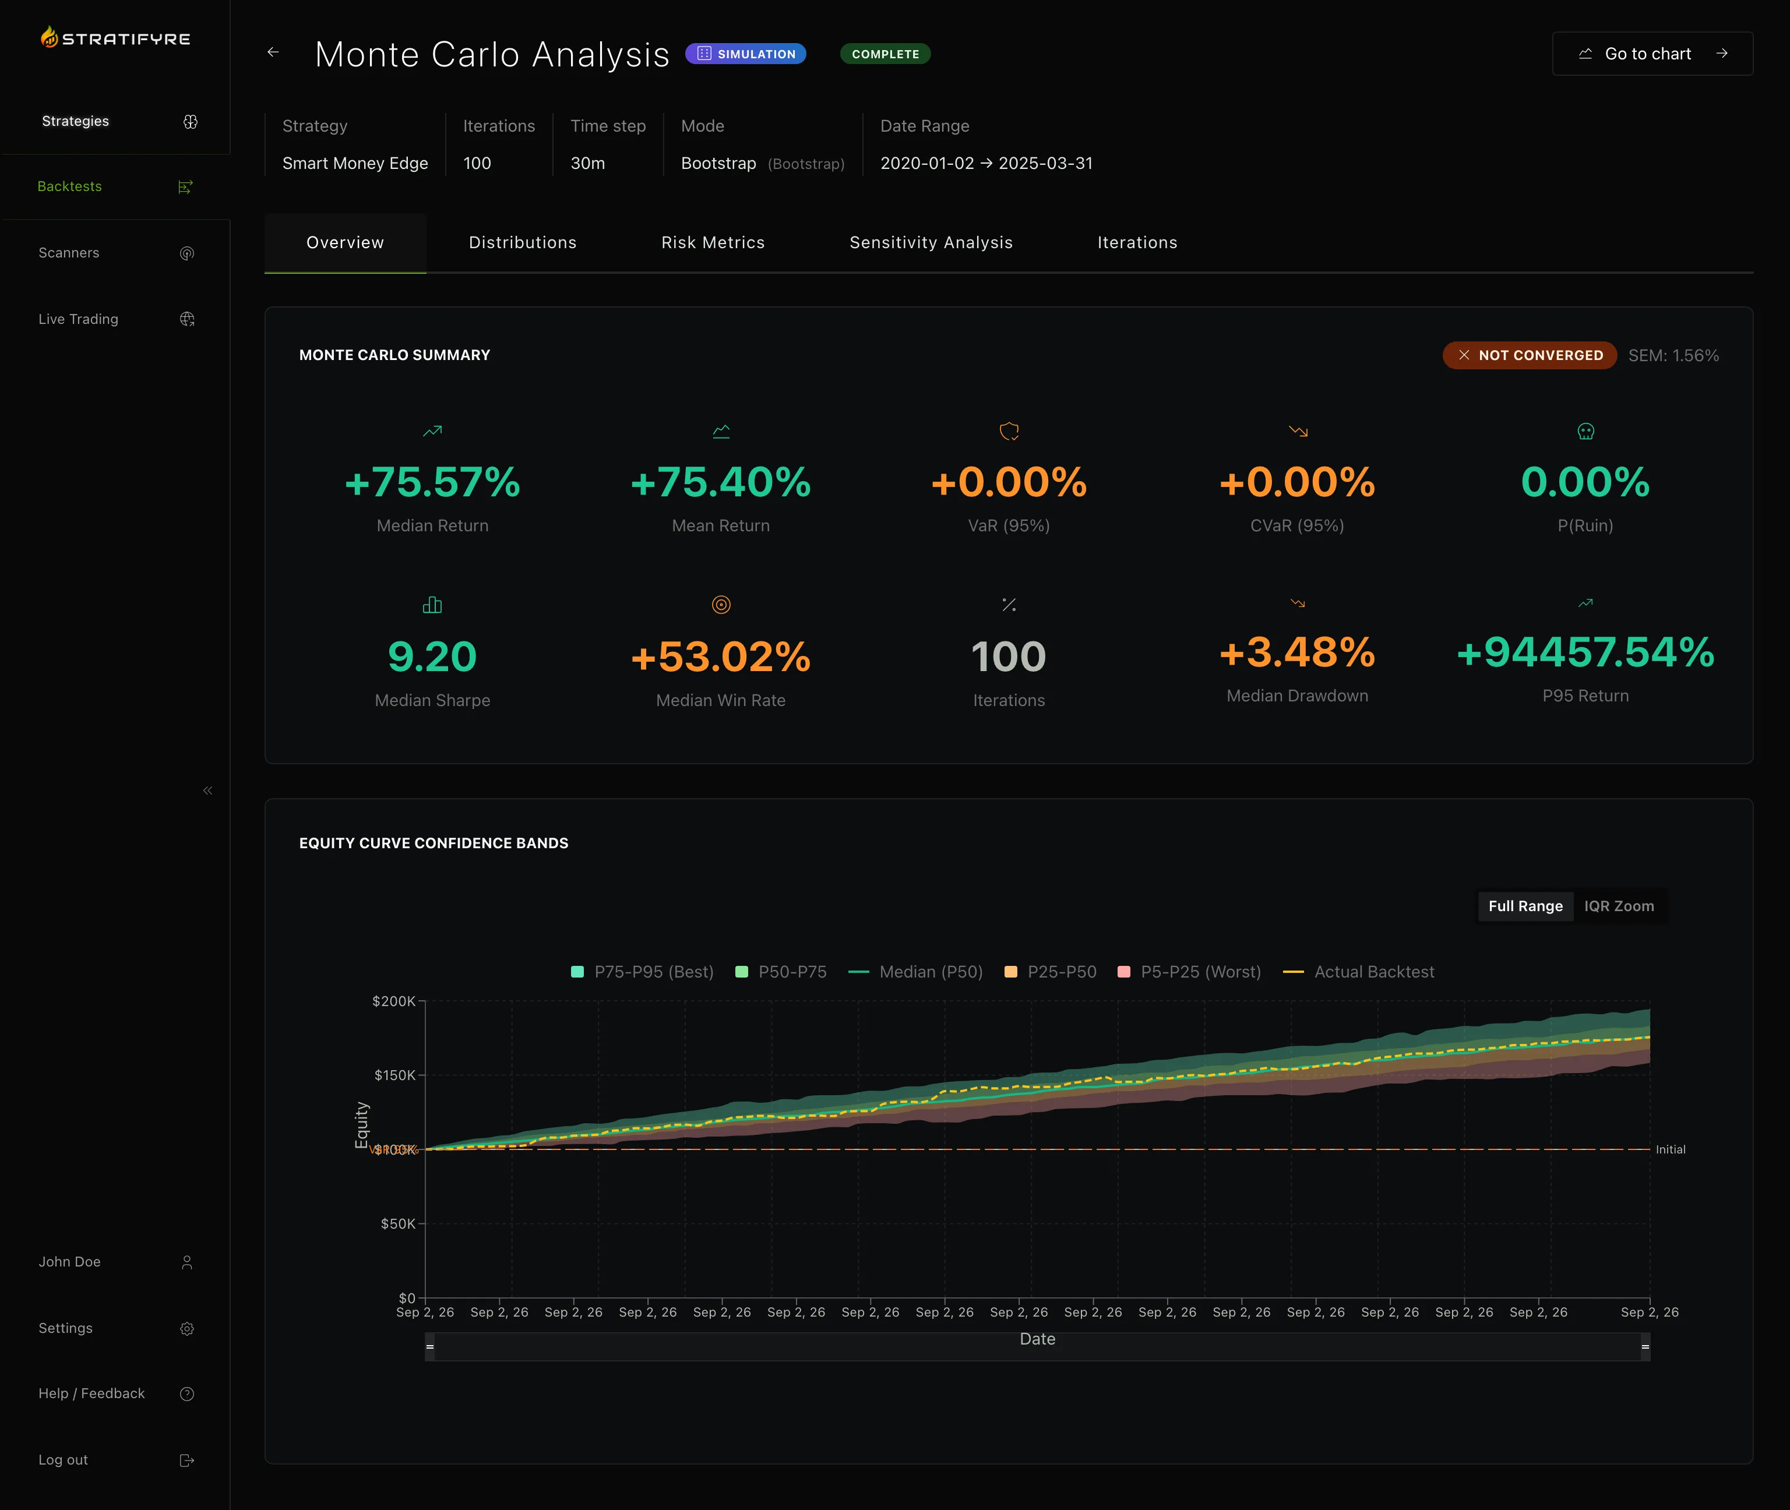Click the +75.57% Median Return value
Viewport: 1790px width, 1510px height.
tap(432, 482)
